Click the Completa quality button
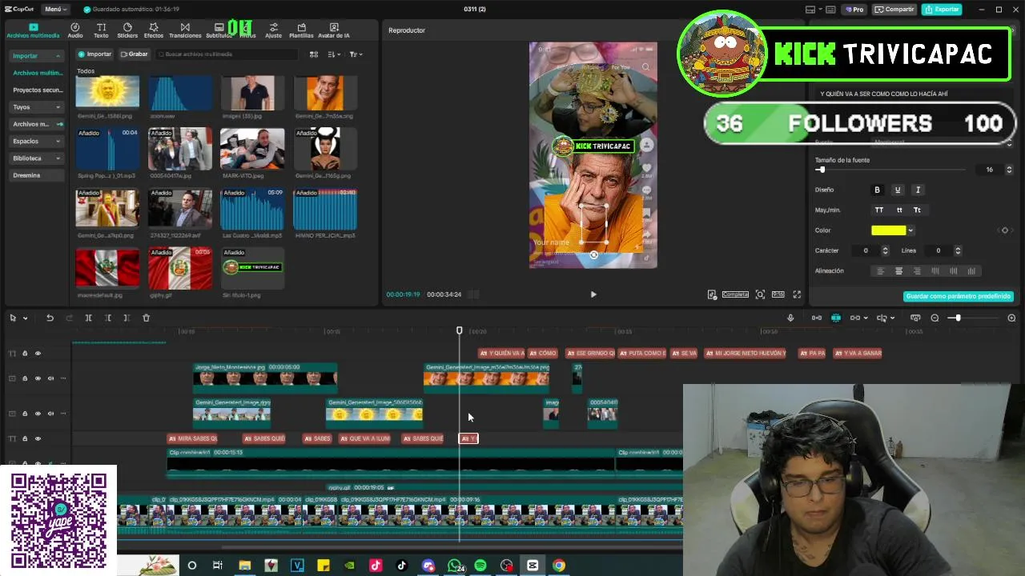1025x576 pixels. point(735,294)
